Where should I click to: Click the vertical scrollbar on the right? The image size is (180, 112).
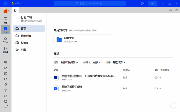pos(179,60)
